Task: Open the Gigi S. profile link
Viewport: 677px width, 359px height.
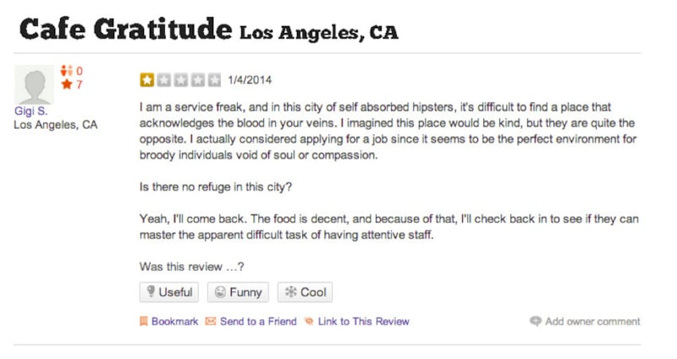Action: (31, 111)
